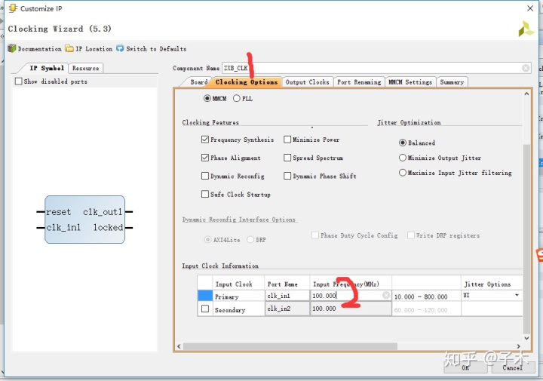Open the Output Clocks tab
Viewport: 543px width, 381px height.
click(307, 82)
